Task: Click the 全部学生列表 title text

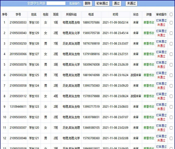Action: [36, 3]
